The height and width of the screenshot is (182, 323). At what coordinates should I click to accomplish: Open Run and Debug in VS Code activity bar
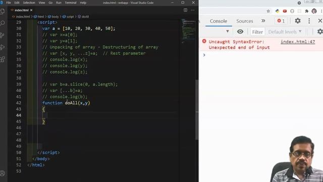[x=2, y=47]
